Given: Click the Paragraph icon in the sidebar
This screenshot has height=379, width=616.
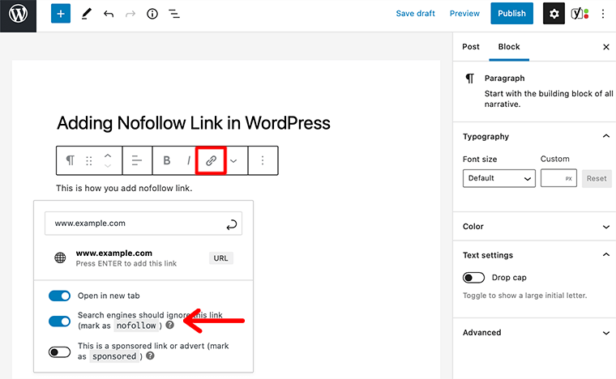Looking at the screenshot, I should click(469, 78).
